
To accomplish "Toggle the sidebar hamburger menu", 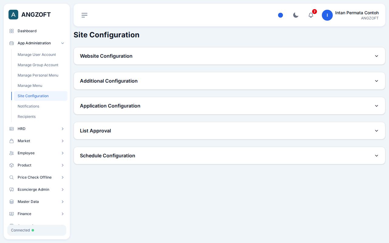I will point(84,15).
